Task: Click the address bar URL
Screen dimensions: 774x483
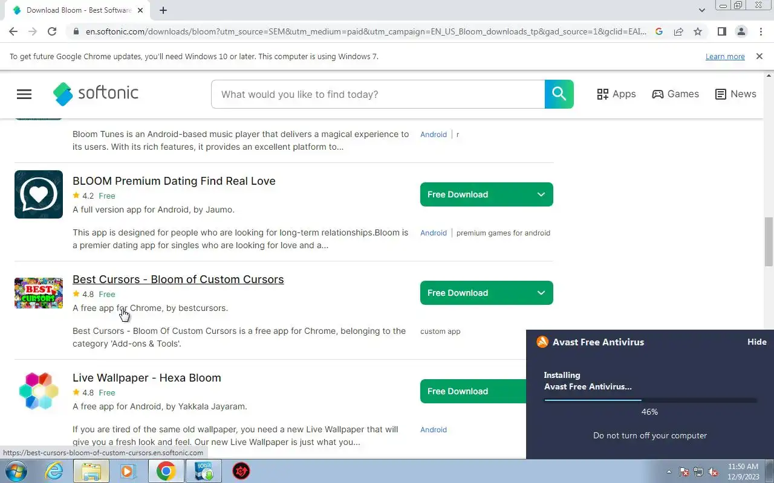Action: coord(366,31)
